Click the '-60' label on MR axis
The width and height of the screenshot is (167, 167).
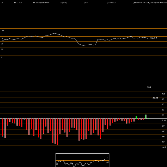coord(163,137)
